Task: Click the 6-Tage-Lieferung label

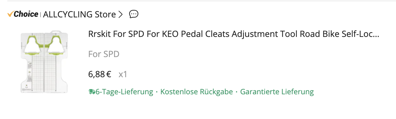Action: (124, 92)
